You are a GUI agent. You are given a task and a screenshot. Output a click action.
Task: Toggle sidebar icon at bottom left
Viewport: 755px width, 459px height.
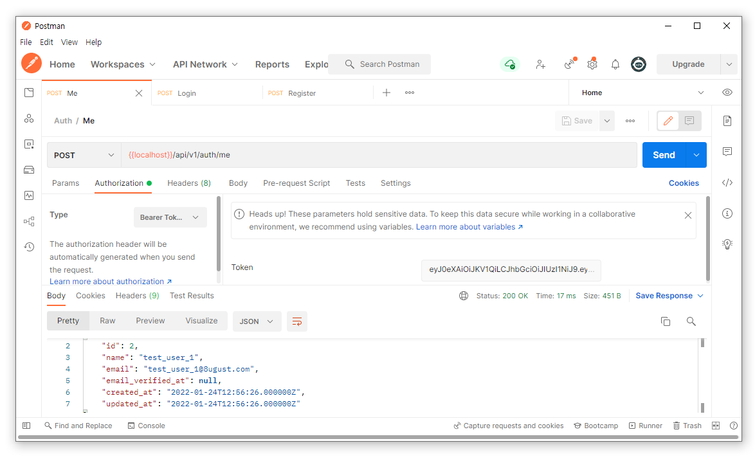coord(26,426)
